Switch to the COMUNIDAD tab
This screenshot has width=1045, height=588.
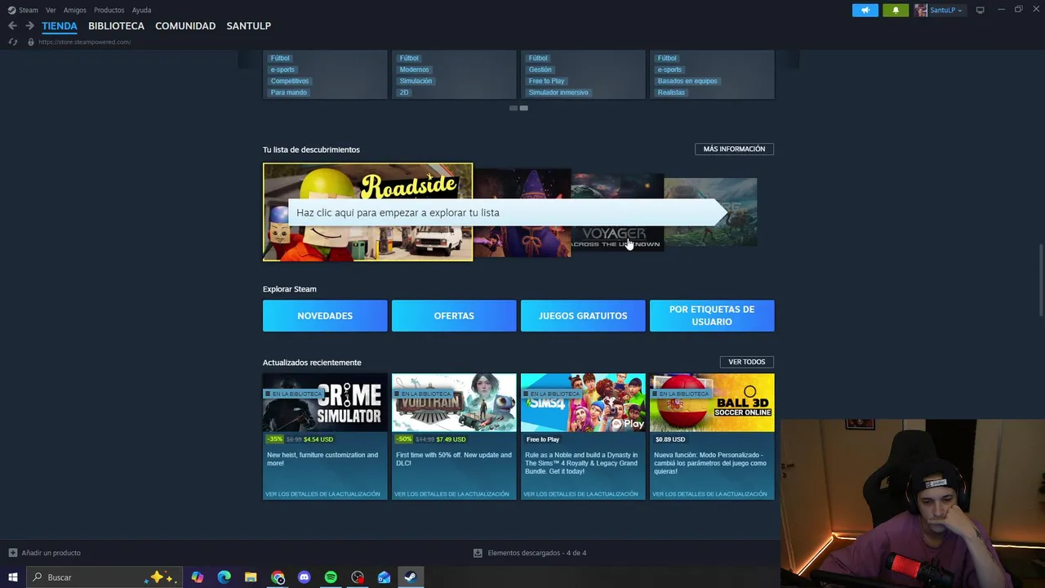coord(185,26)
